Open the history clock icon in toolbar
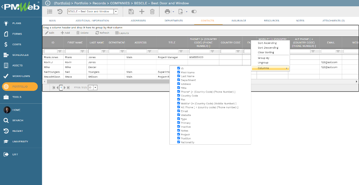359x185 pixels. (60, 12)
